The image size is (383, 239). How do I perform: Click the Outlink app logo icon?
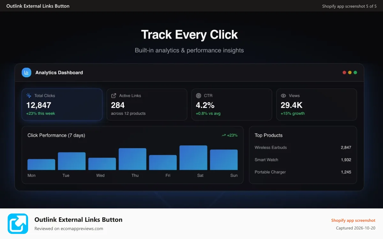(x=18, y=224)
